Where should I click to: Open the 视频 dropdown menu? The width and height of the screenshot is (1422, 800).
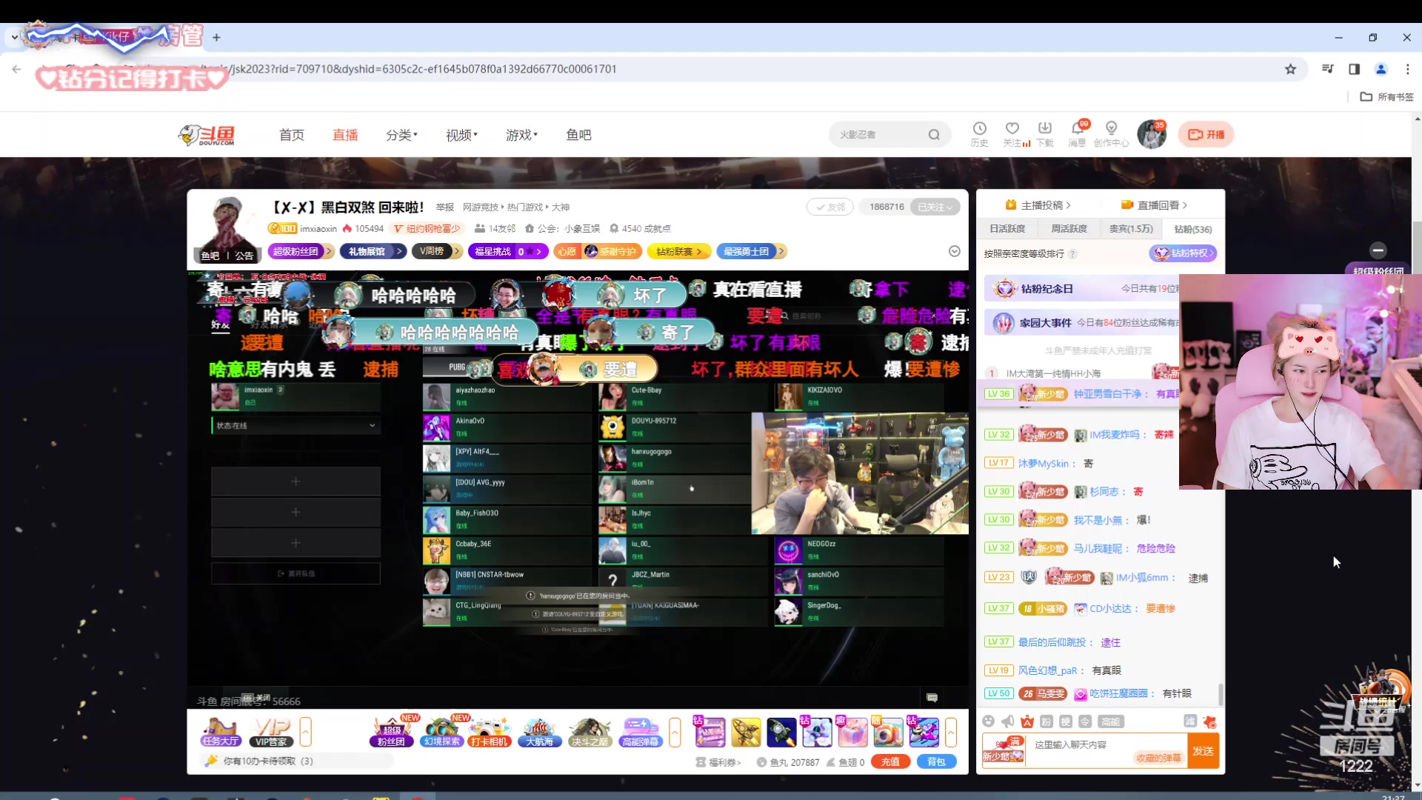pos(462,135)
